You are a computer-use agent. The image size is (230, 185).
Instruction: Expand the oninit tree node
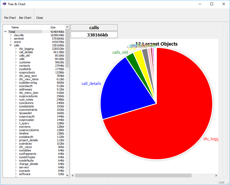pyautogui.click(x=11, y=42)
